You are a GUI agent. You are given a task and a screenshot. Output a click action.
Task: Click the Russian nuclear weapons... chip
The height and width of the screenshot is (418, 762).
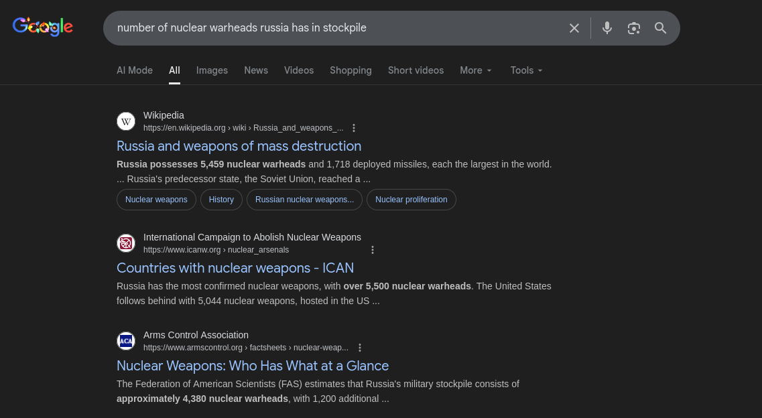(305, 200)
